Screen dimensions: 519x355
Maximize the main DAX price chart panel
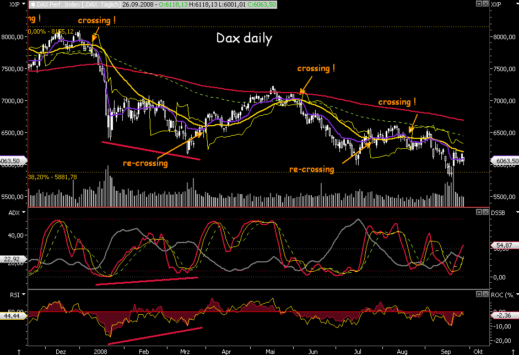point(479,4)
